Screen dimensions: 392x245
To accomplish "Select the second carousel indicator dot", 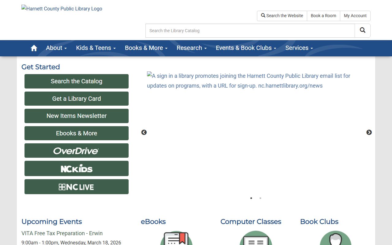I will pyautogui.click(x=260, y=198).
